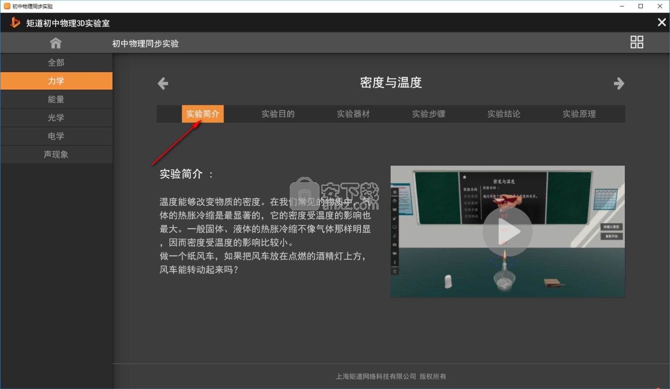
Task: Switch to the 实验目的 tab
Action: (x=278, y=114)
